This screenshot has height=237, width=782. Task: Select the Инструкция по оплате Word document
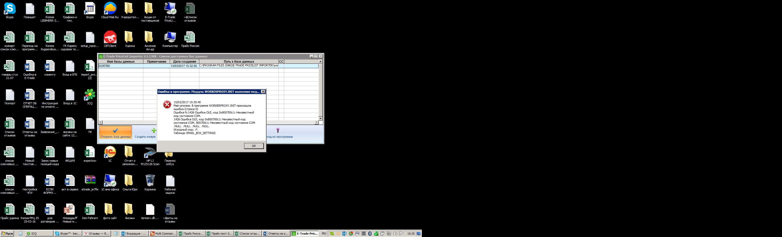pos(50,99)
